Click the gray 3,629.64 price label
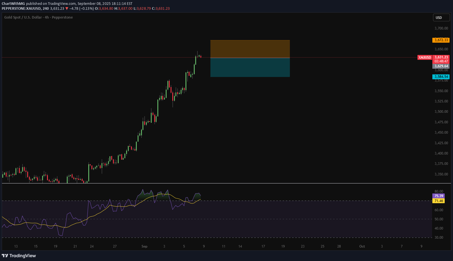This screenshot has height=261, width=453. [x=441, y=66]
